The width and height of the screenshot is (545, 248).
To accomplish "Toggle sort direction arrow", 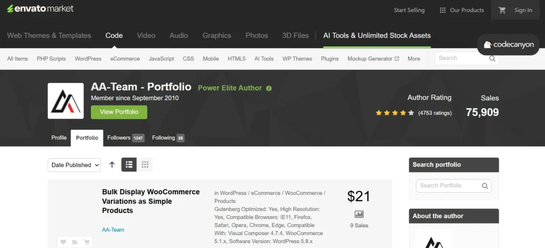I will click(x=112, y=165).
